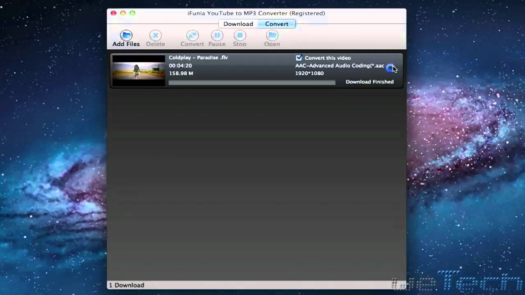The height and width of the screenshot is (295, 525).
Task: Click the Pause toolbar icon
Action: [x=217, y=36]
